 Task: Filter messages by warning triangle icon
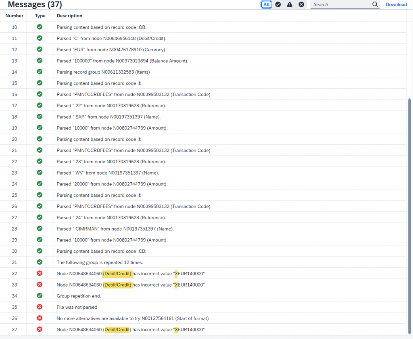coord(290,4)
